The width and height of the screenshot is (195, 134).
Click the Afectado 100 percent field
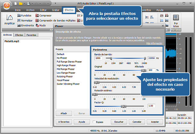point(151,70)
